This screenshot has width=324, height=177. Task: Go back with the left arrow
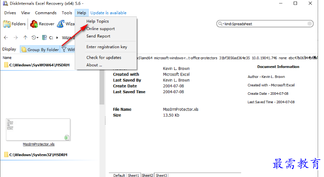point(6,38)
